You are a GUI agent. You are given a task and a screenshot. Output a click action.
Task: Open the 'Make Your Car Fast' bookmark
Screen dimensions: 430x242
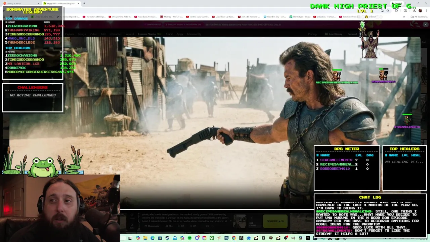pyautogui.click(x=223, y=16)
